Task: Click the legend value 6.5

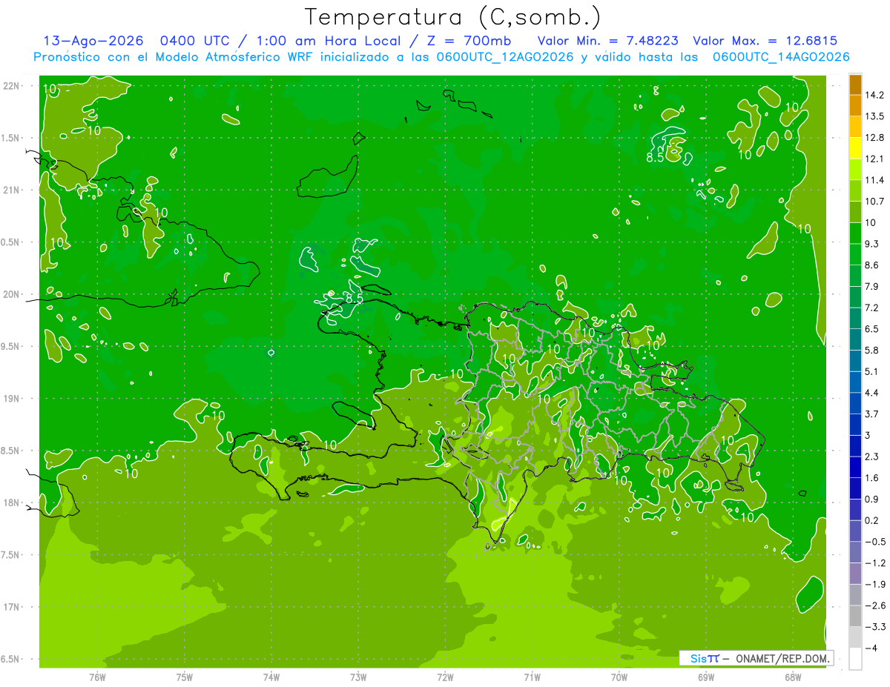Action: [x=872, y=329]
